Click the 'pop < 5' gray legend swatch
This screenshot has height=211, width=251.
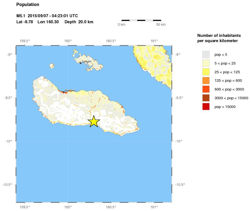pos(206,54)
